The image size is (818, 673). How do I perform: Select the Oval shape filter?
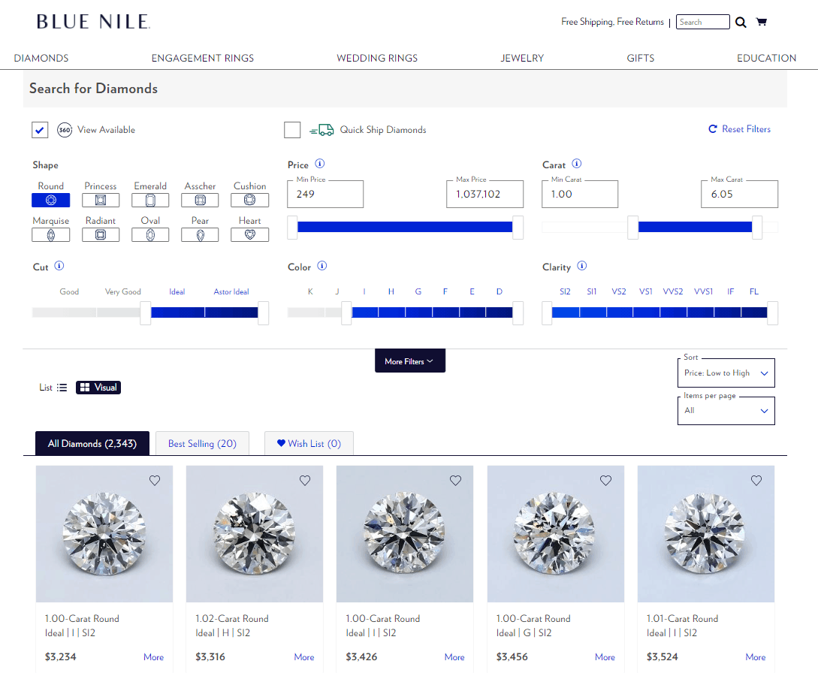click(x=150, y=234)
